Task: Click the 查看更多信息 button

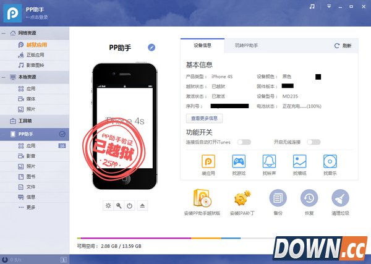Action: coord(204,118)
